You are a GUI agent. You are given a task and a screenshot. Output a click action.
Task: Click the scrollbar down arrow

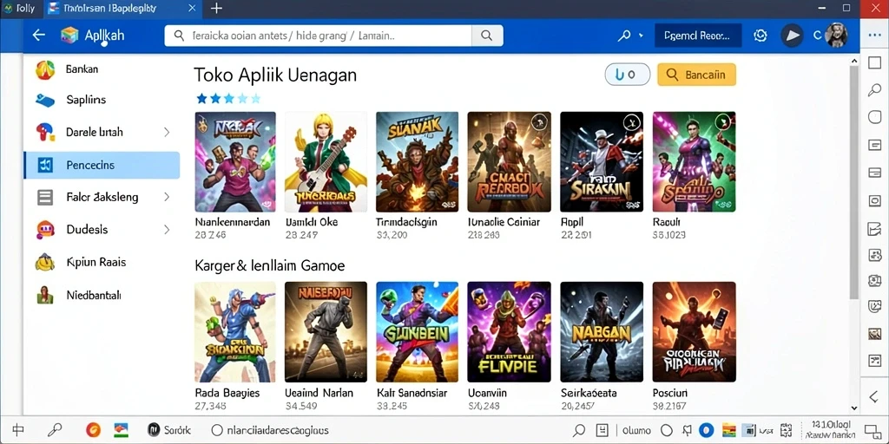tap(854, 408)
